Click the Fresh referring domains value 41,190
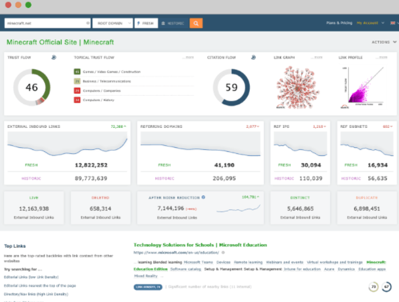 (224, 165)
